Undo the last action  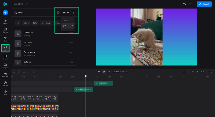tap(184, 4)
